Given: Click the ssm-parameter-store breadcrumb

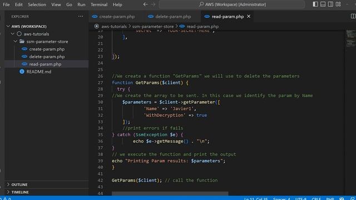Looking at the screenshot, I should [153, 26].
